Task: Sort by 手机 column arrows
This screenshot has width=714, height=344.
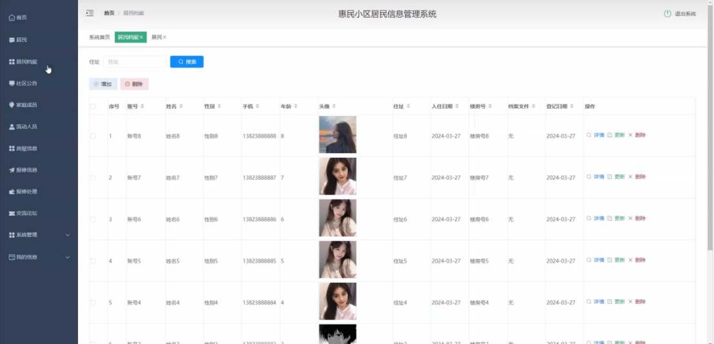Action: pyautogui.click(x=258, y=106)
